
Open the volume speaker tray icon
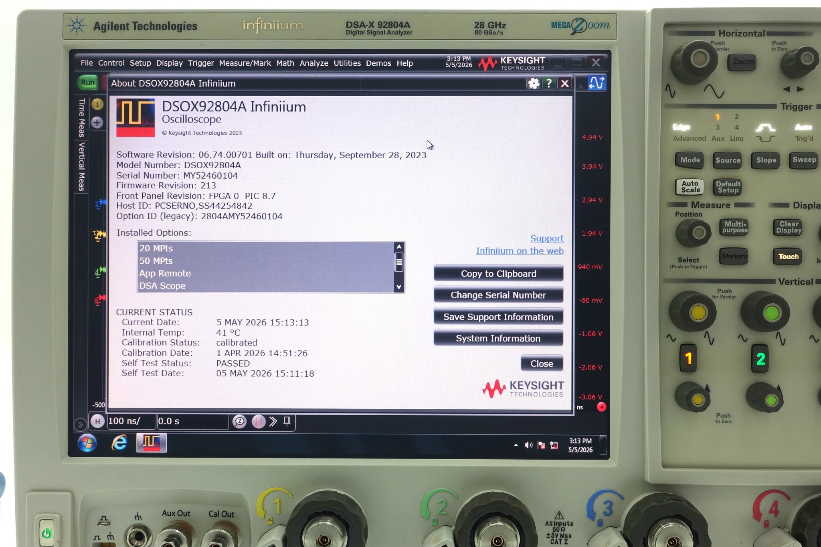[x=528, y=445]
